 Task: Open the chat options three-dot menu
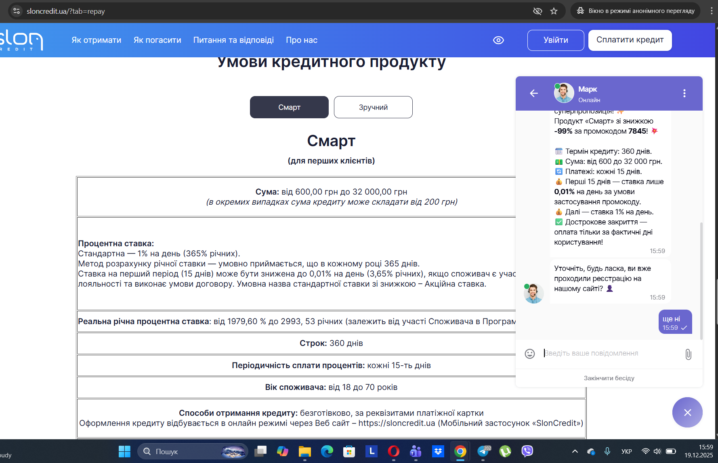(x=684, y=93)
